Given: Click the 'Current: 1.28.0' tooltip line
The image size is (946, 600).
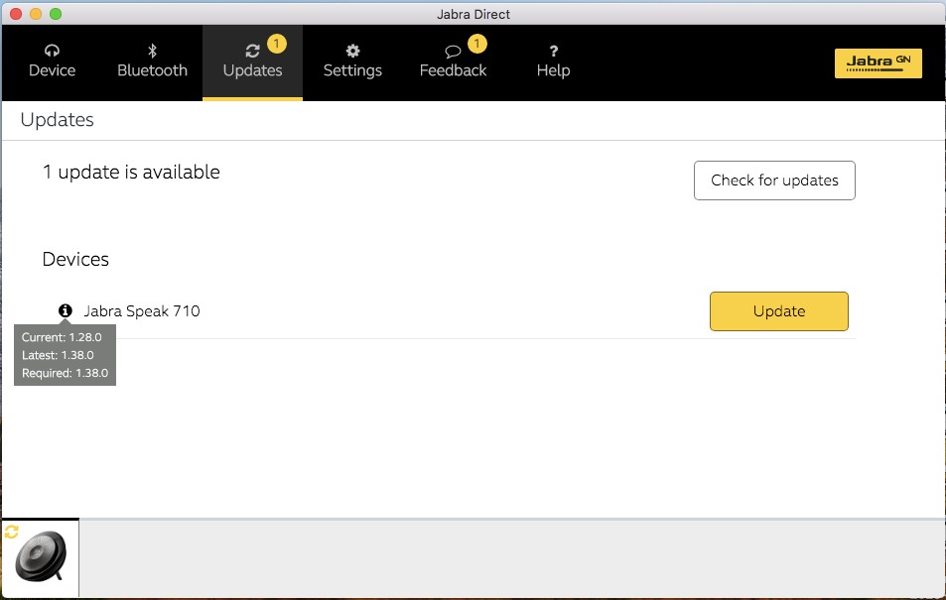Looking at the screenshot, I should [62, 337].
